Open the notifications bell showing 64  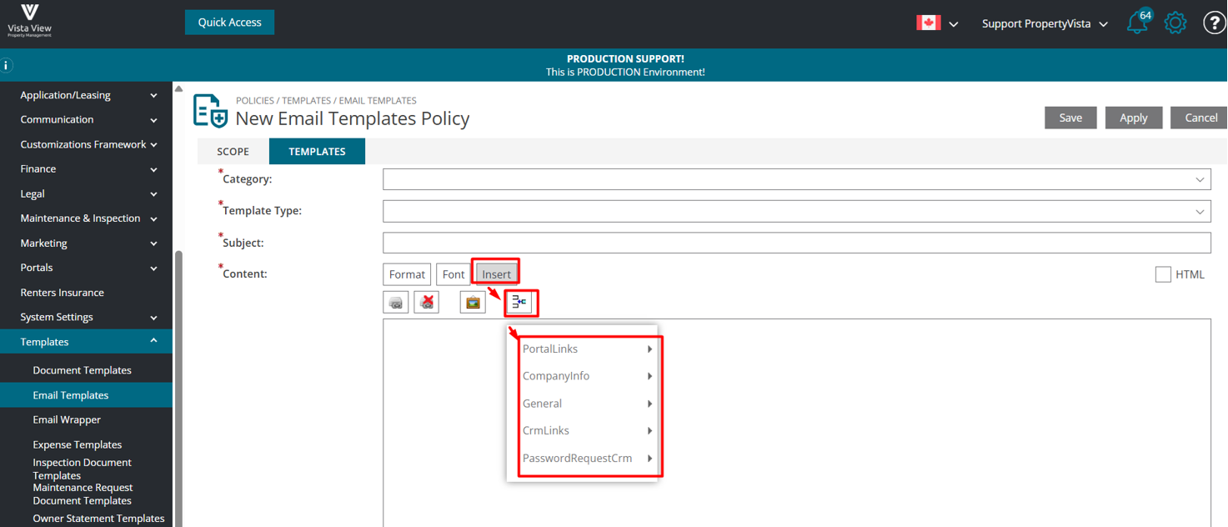(1138, 22)
